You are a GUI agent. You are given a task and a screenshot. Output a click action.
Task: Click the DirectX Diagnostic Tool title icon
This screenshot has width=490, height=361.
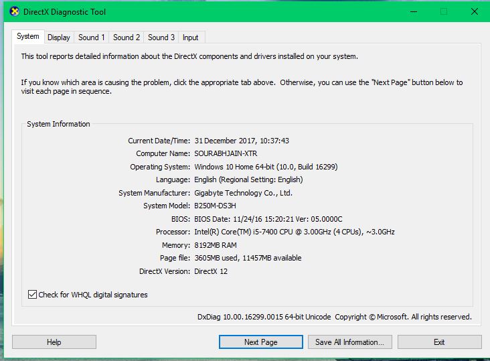14,12
